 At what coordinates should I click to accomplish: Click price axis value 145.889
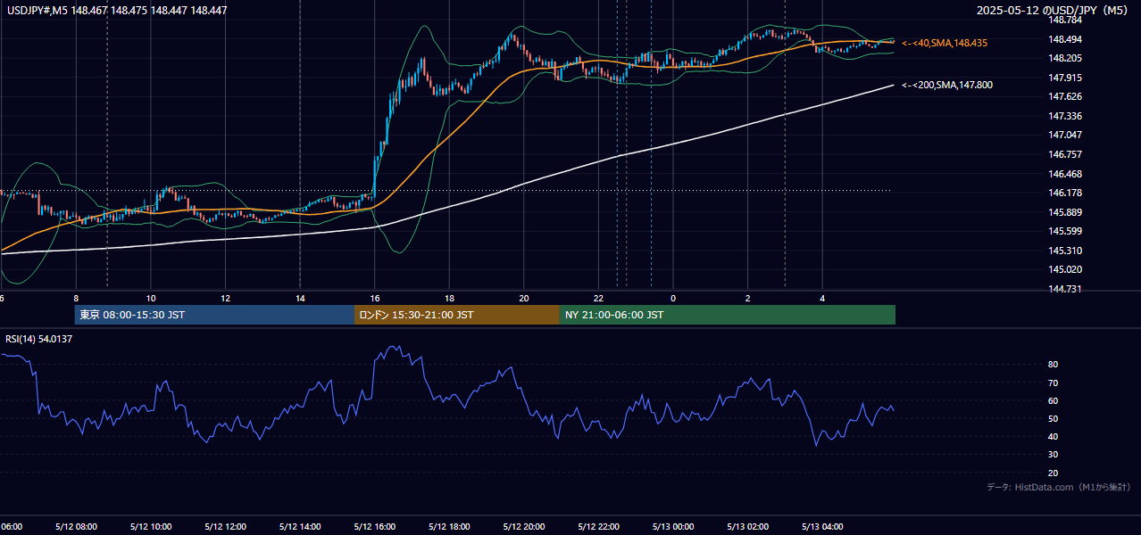point(1065,212)
